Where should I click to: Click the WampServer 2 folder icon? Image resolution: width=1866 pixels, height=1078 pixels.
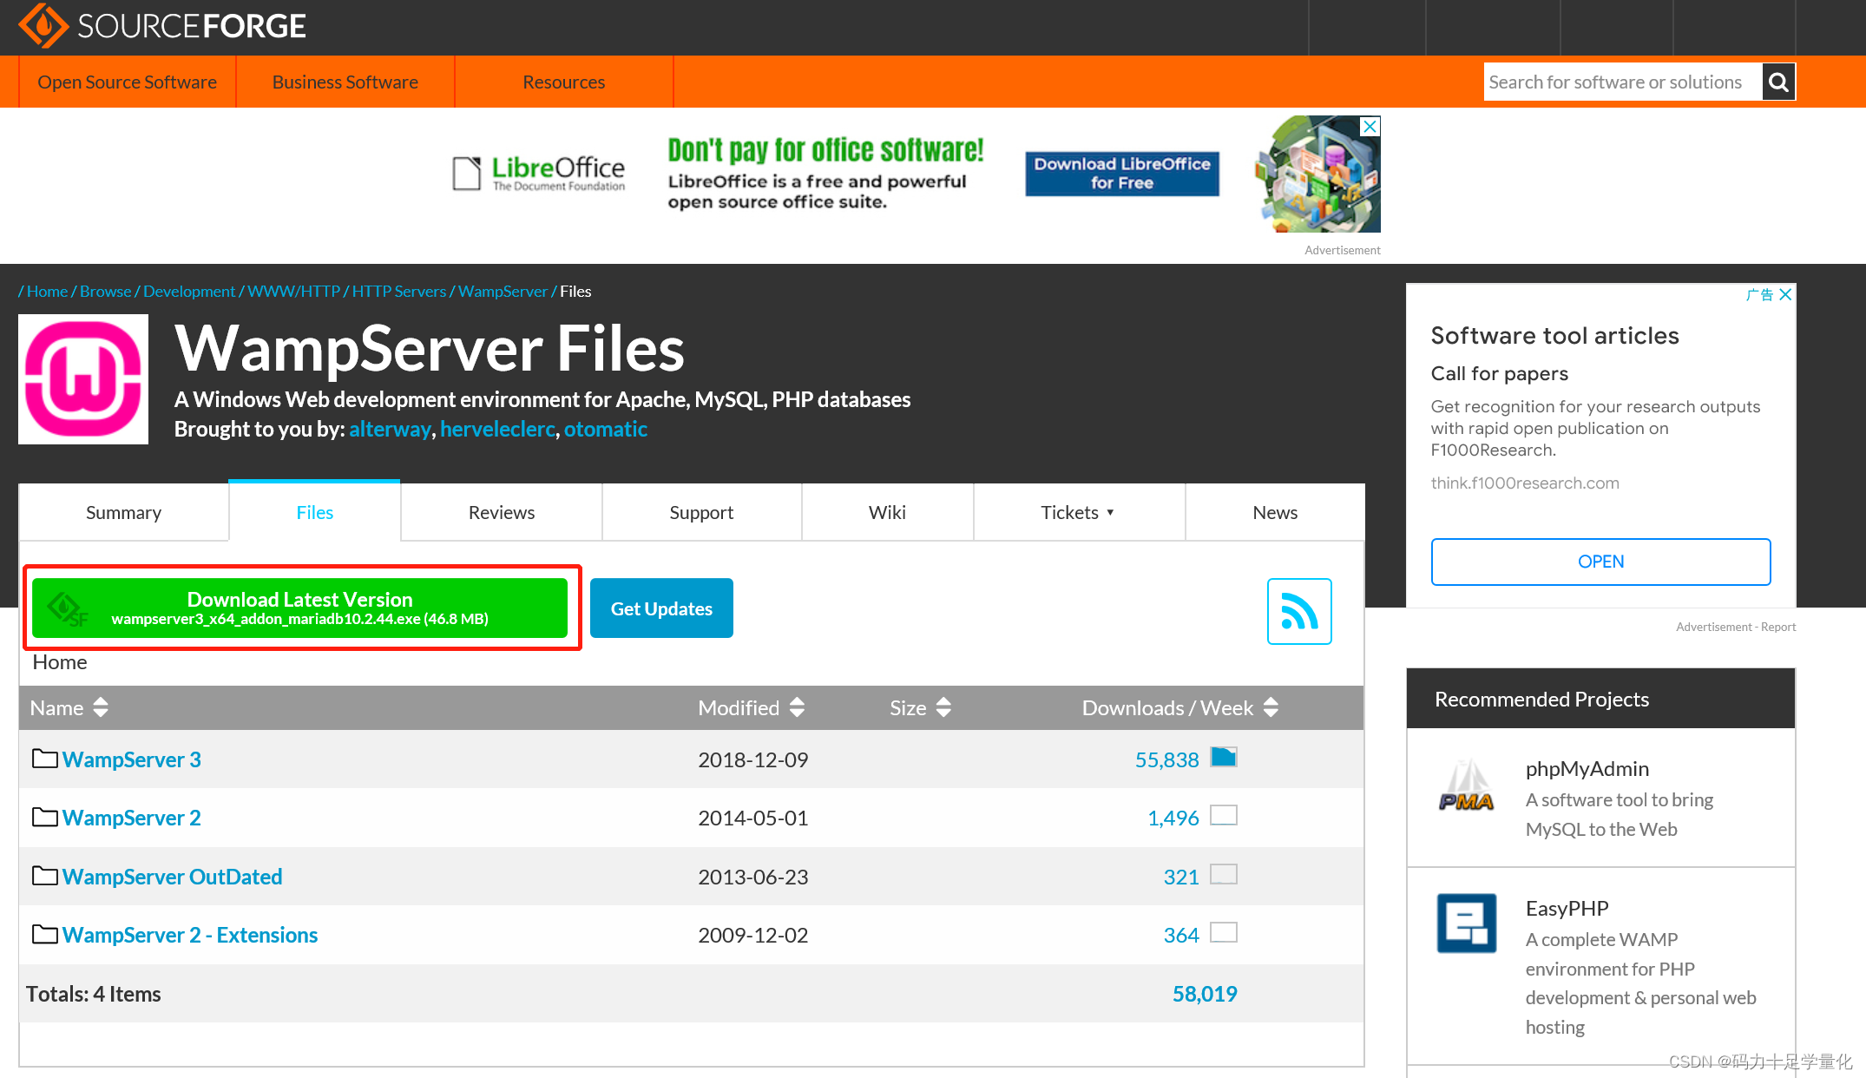45,817
